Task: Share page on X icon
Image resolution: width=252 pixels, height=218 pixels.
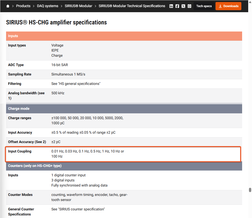Action: 183,6
